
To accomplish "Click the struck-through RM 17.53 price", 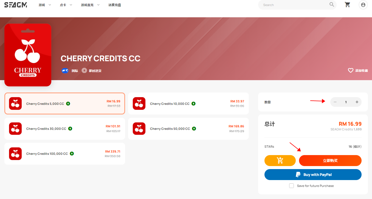I will [x=114, y=106].
